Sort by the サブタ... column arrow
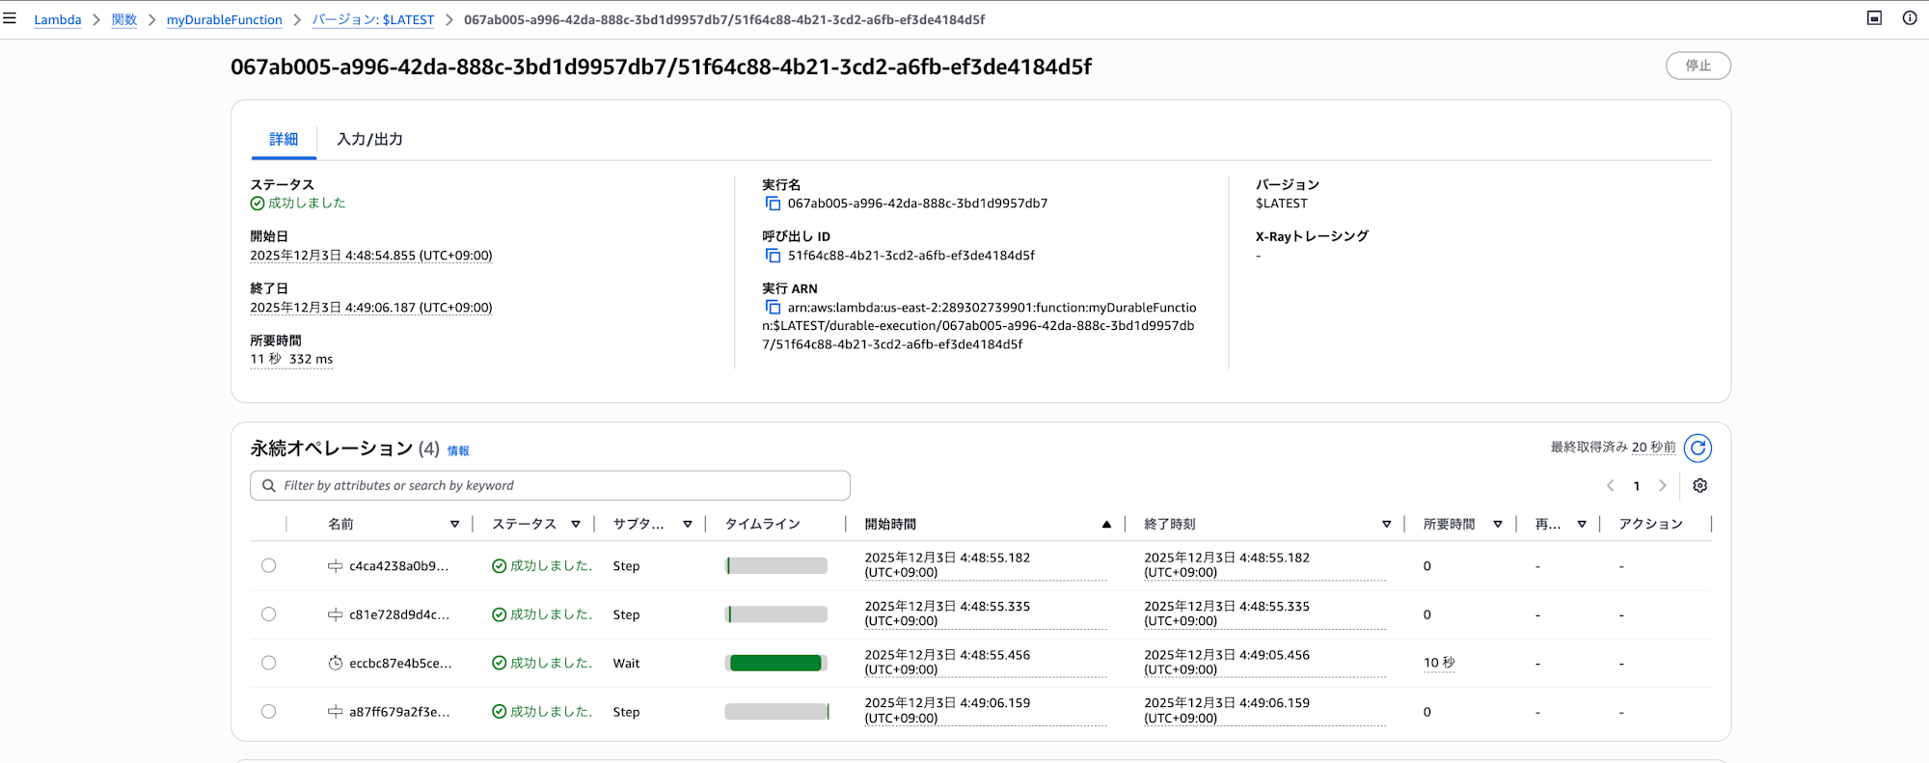This screenshot has width=1929, height=763. (688, 525)
